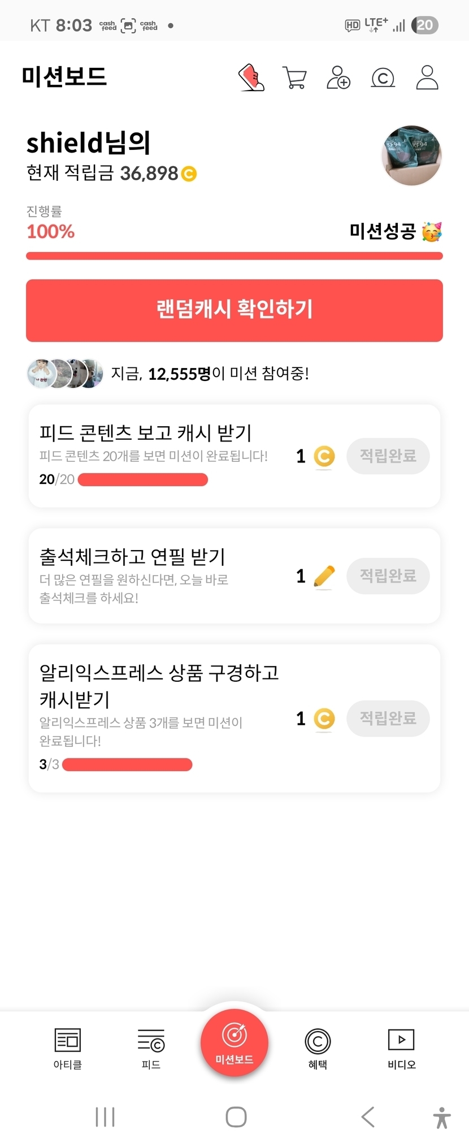Tap the accessibility figure icon

click(x=442, y=1117)
